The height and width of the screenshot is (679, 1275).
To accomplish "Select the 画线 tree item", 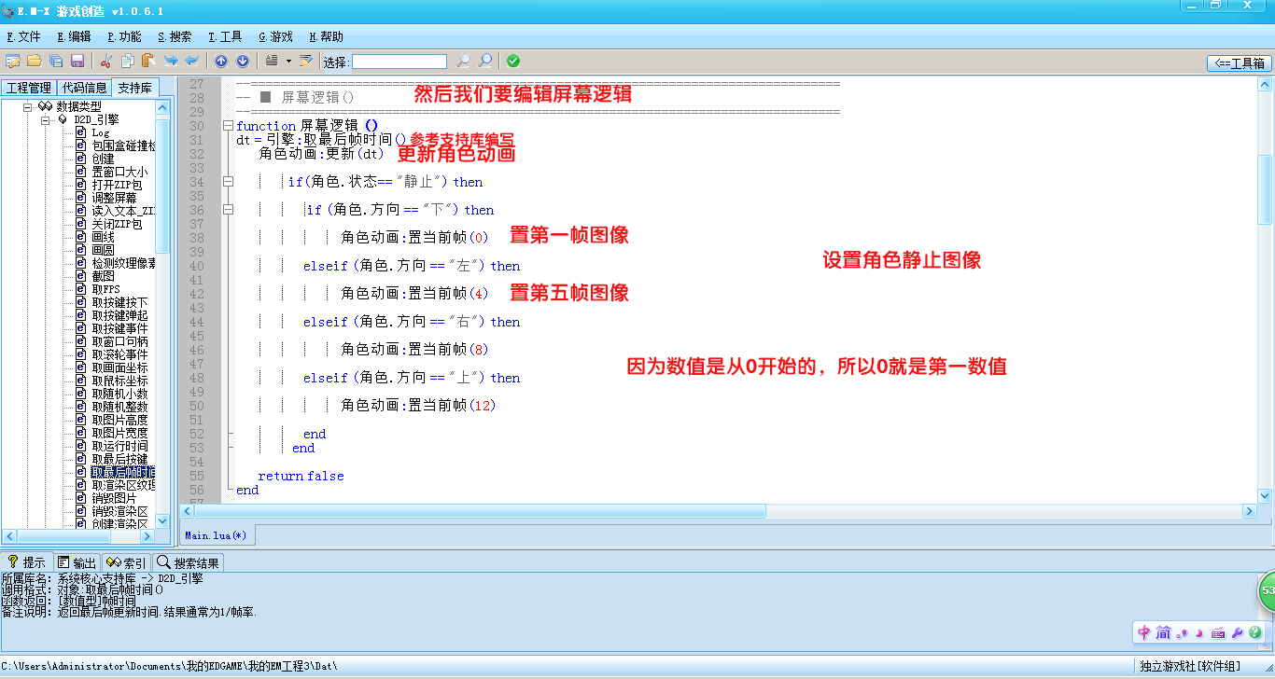I will (103, 237).
